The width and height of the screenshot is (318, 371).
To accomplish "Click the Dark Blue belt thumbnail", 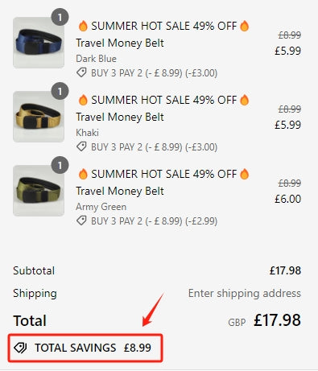I will [39, 43].
